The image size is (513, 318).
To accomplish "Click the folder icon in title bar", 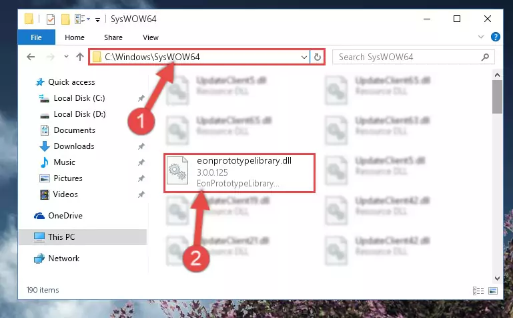I will click(x=29, y=19).
